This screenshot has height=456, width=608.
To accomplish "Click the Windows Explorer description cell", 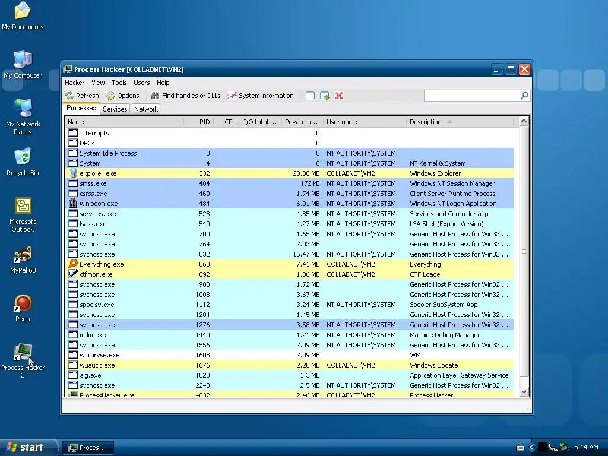I will coord(435,173).
